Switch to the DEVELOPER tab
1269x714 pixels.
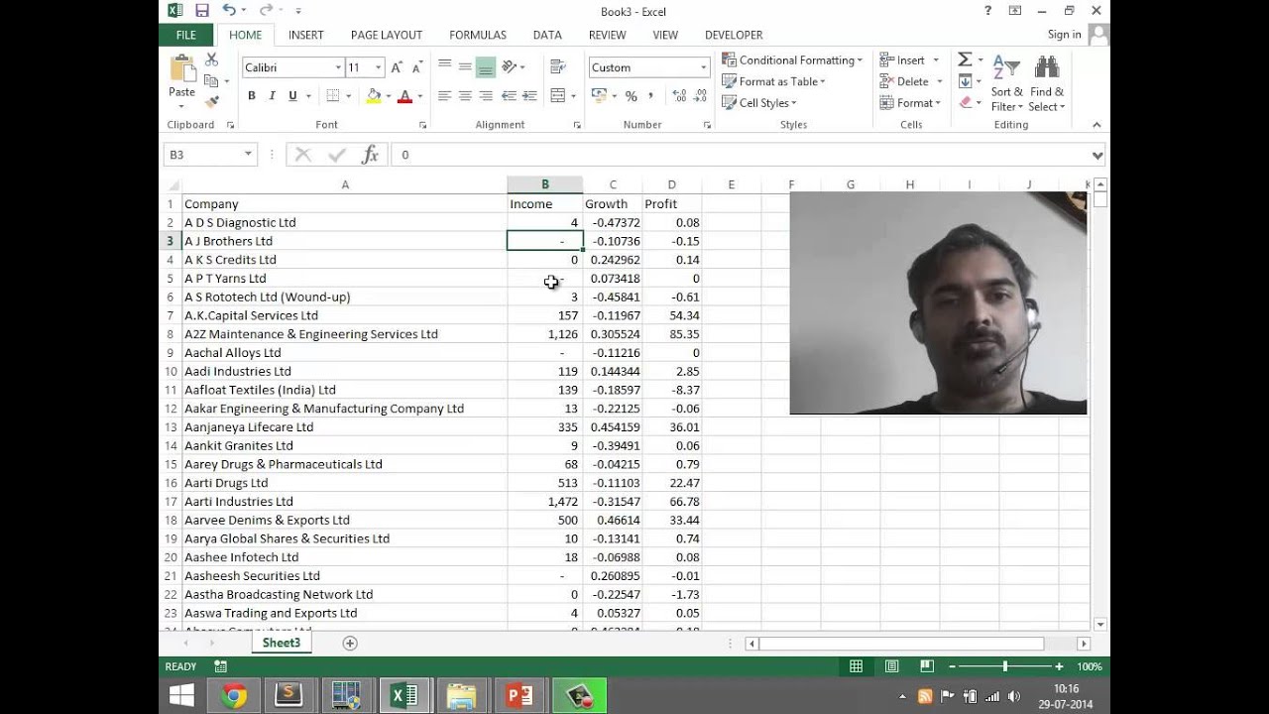coord(734,35)
